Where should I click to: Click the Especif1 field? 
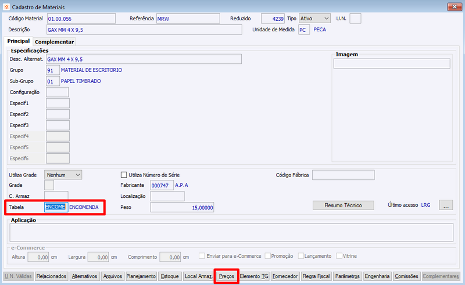coord(58,103)
